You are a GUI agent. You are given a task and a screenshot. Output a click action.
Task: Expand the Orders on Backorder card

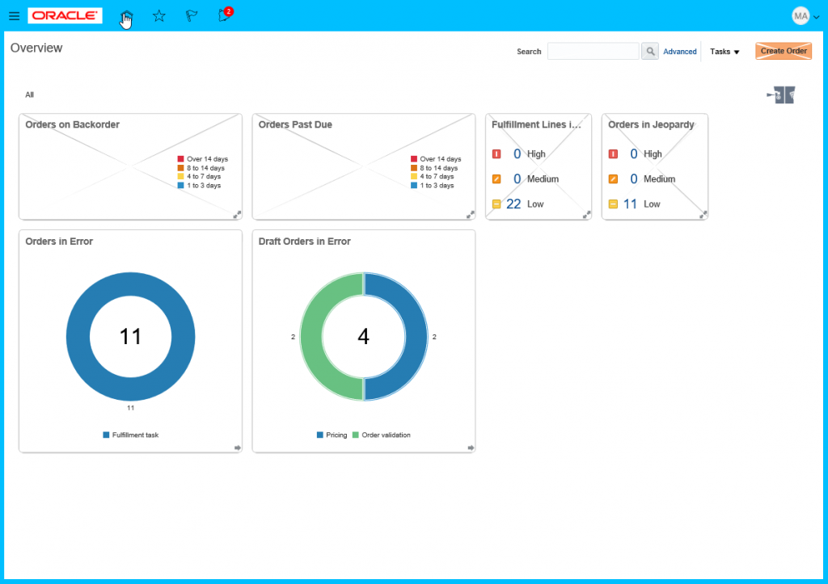237,215
